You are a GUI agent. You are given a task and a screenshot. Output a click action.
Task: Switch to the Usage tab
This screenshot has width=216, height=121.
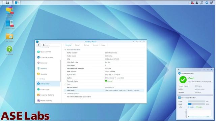(103, 45)
